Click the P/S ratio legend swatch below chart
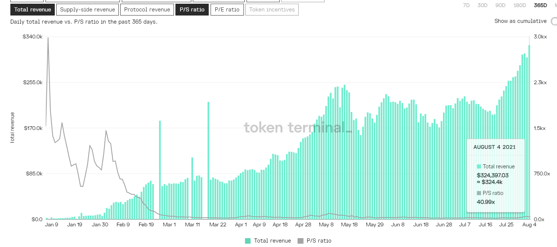The image size is (557, 247). pos(300,241)
